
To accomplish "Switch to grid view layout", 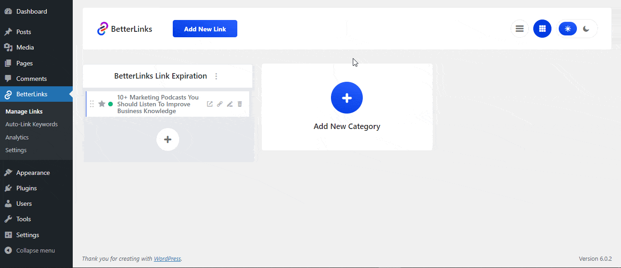I will [x=542, y=29].
